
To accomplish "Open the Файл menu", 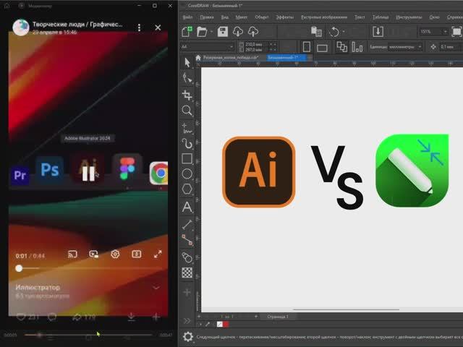I will 188,17.
